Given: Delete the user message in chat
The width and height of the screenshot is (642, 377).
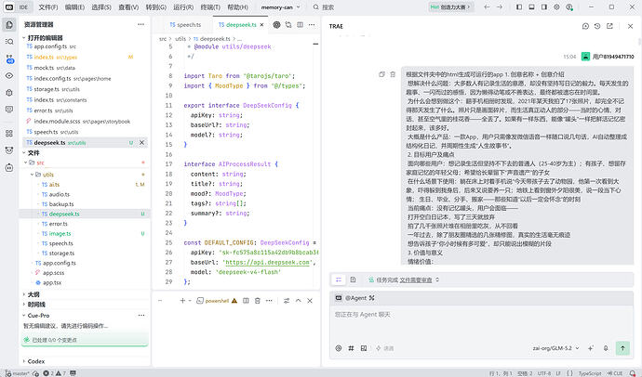Looking at the screenshot, I should point(393,74).
